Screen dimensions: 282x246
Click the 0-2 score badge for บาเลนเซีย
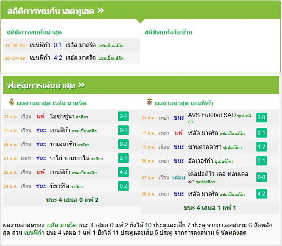(123, 144)
